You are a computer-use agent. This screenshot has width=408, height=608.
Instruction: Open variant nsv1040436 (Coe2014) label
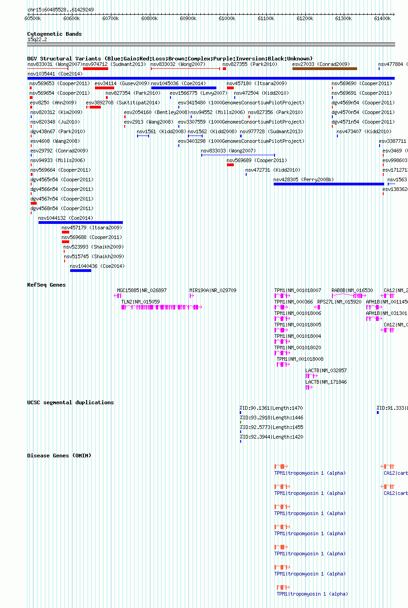tap(98, 266)
